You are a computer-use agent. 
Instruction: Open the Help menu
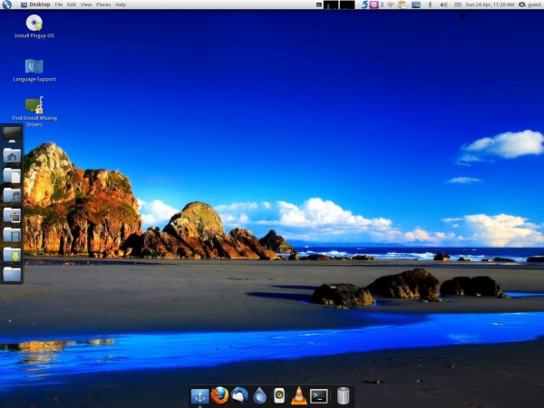point(121,5)
